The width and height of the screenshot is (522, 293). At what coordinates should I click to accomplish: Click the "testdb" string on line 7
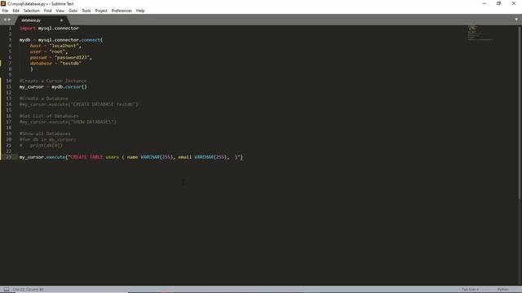point(71,63)
